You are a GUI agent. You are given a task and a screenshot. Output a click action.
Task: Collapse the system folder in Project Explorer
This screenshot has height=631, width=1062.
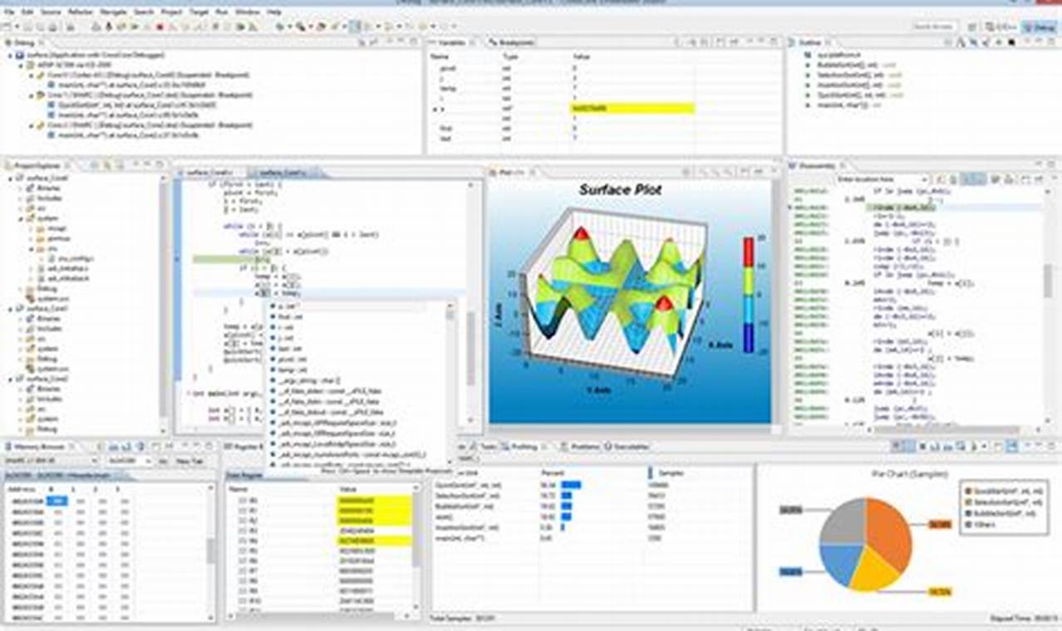point(20,218)
